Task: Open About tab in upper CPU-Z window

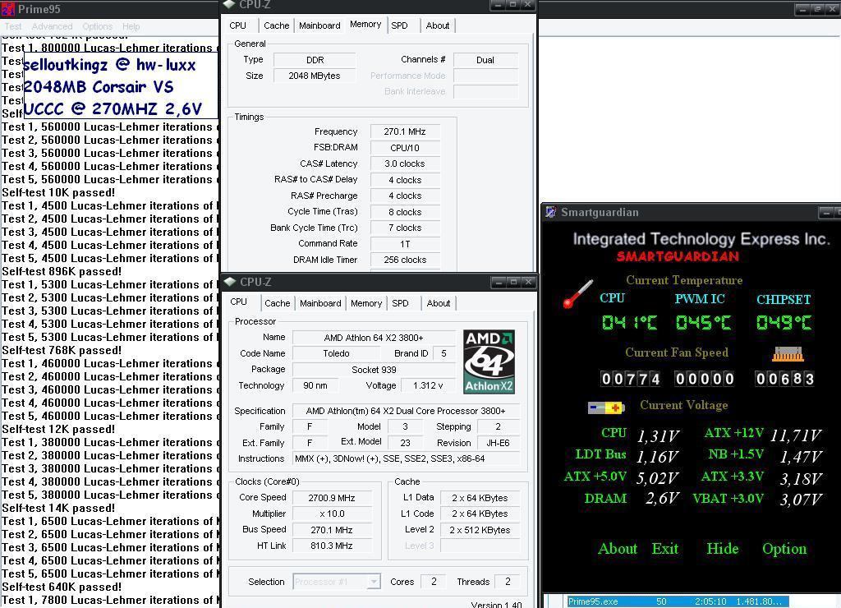Action: 438,25
